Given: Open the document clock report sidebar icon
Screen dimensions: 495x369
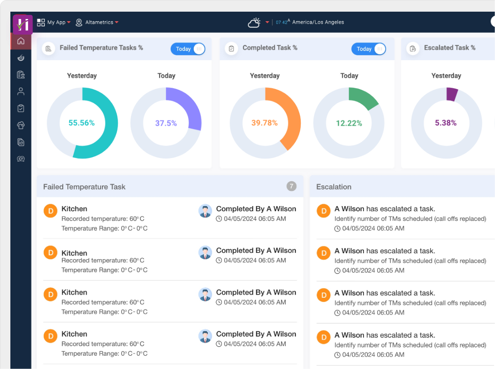Looking at the screenshot, I should tap(21, 142).
